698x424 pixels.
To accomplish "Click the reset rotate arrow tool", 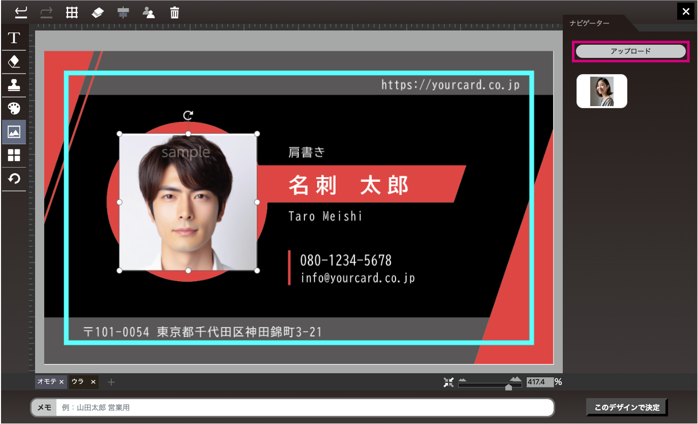I will coord(14,179).
